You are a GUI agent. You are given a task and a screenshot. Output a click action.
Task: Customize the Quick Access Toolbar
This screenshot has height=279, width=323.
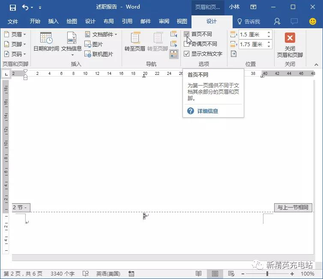(40, 8)
